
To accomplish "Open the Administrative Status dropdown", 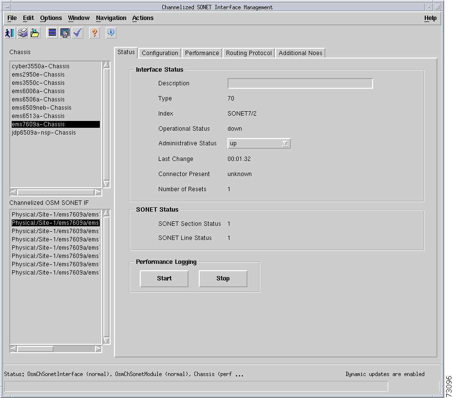I will coord(259,143).
